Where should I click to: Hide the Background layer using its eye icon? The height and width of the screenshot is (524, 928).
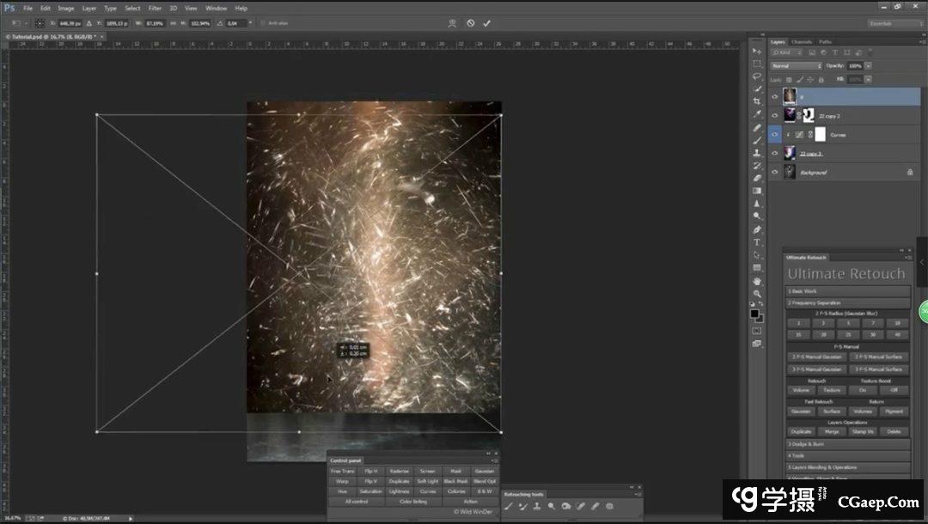[x=775, y=173]
